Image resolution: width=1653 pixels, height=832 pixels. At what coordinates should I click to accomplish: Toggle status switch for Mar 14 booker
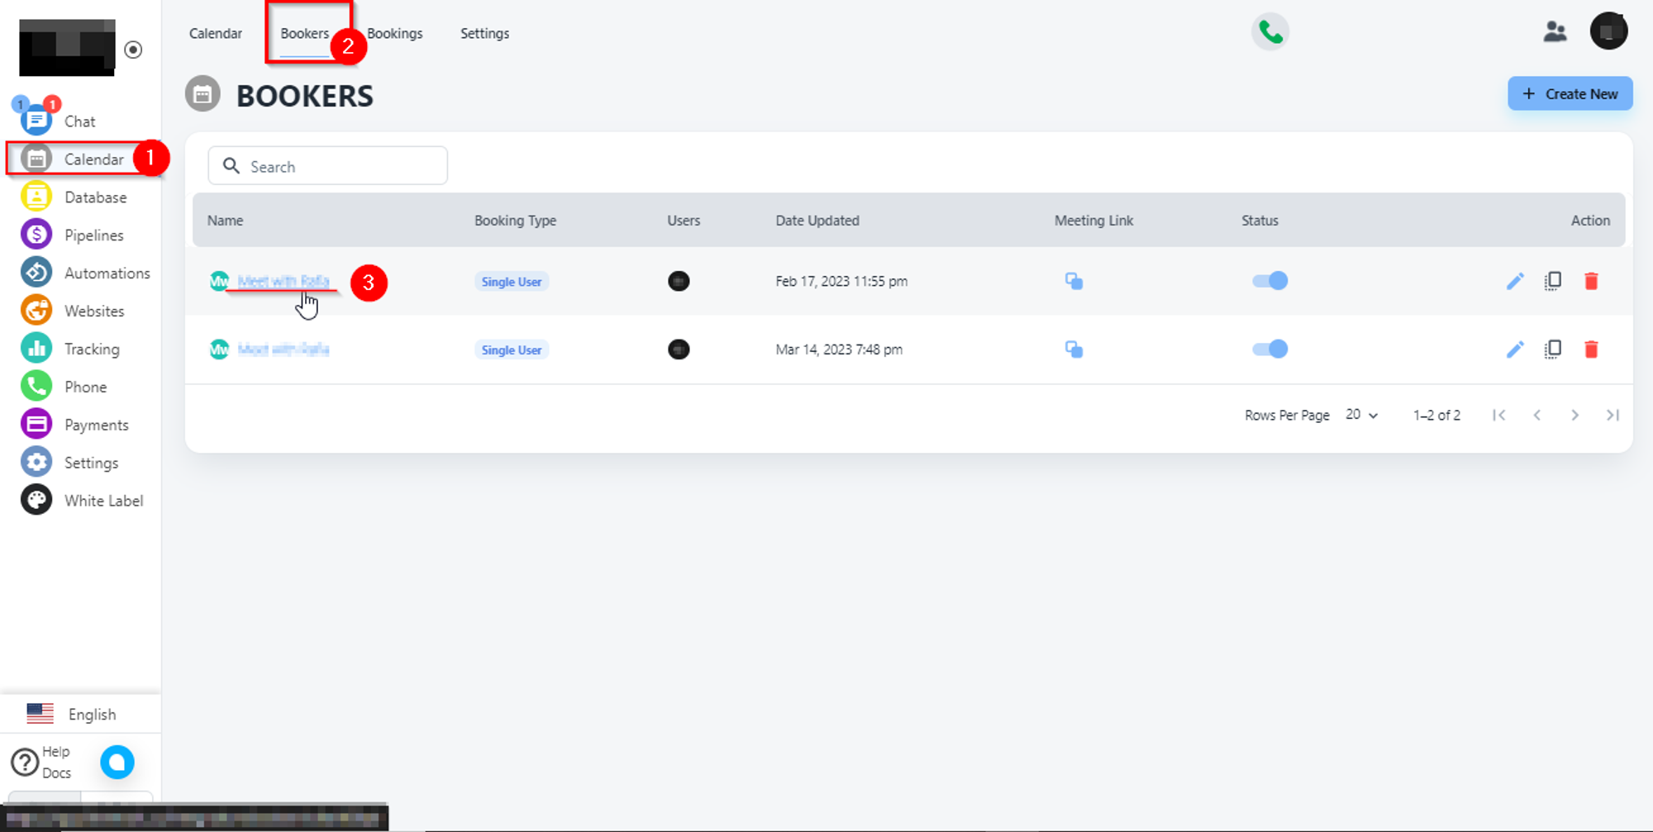(x=1270, y=349)
